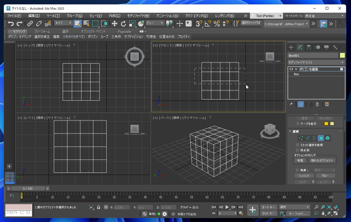Open the project path dropdown
This screenshot has width=351, height=222.
coord(286,24)
